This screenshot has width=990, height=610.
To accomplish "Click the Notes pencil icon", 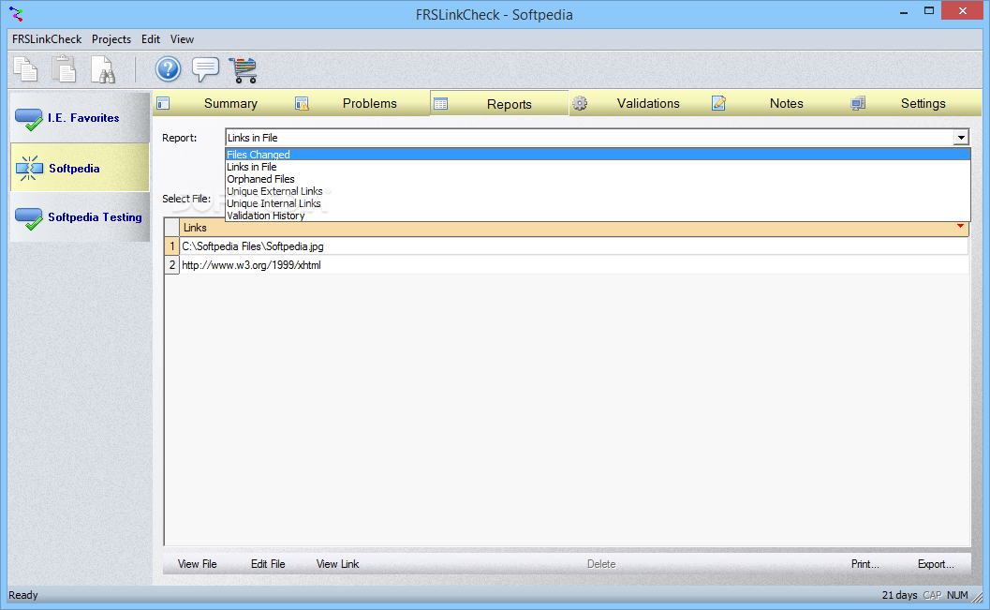I will (718, 103).
